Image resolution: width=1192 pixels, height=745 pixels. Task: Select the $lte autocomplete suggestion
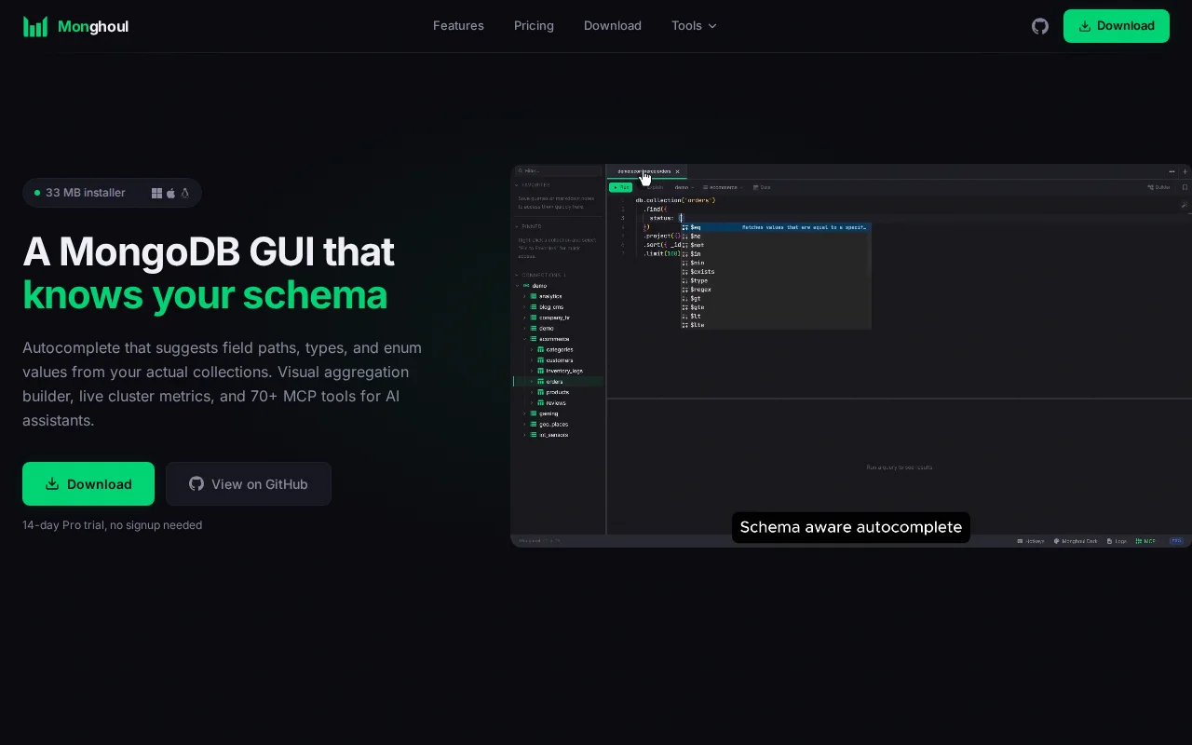coord(776,325)
